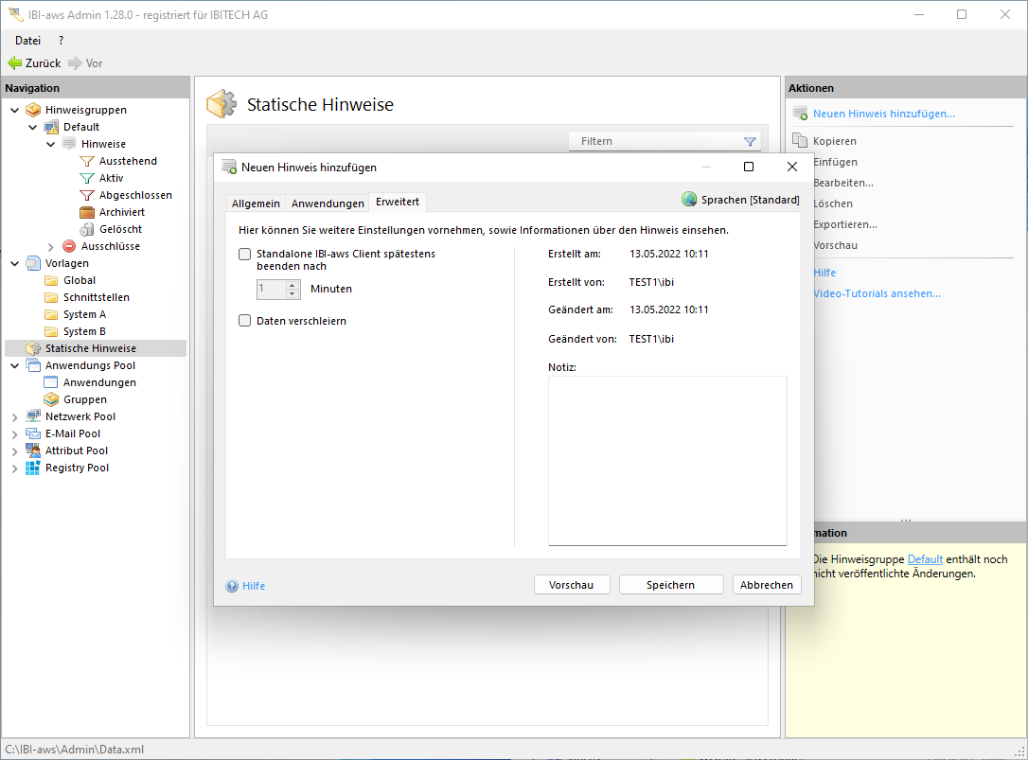The width and height of the screenshot is (1028, 760).
Task: Click the Netzwerk Pool icon
Action: [x=33, y=416]
